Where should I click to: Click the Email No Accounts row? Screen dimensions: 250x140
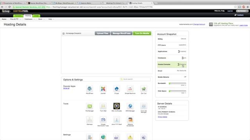click(x=172, y=71)
